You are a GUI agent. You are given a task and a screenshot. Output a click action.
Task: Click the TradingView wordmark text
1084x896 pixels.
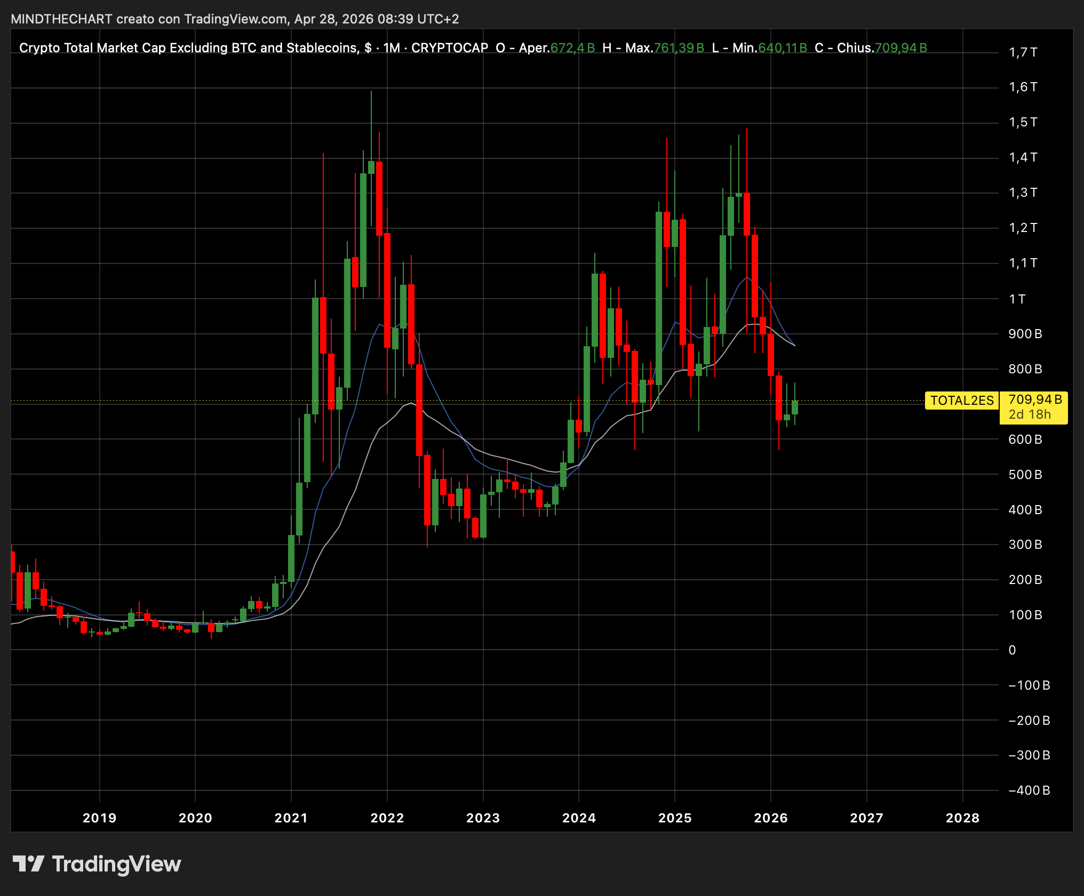point(116,864)
